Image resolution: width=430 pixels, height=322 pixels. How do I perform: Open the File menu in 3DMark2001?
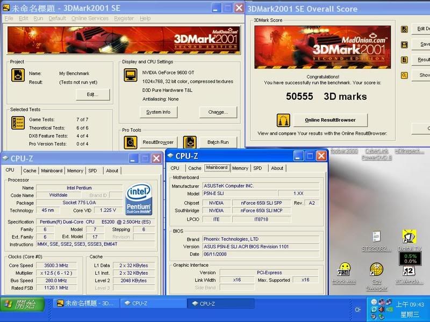(x=9, y=18)
